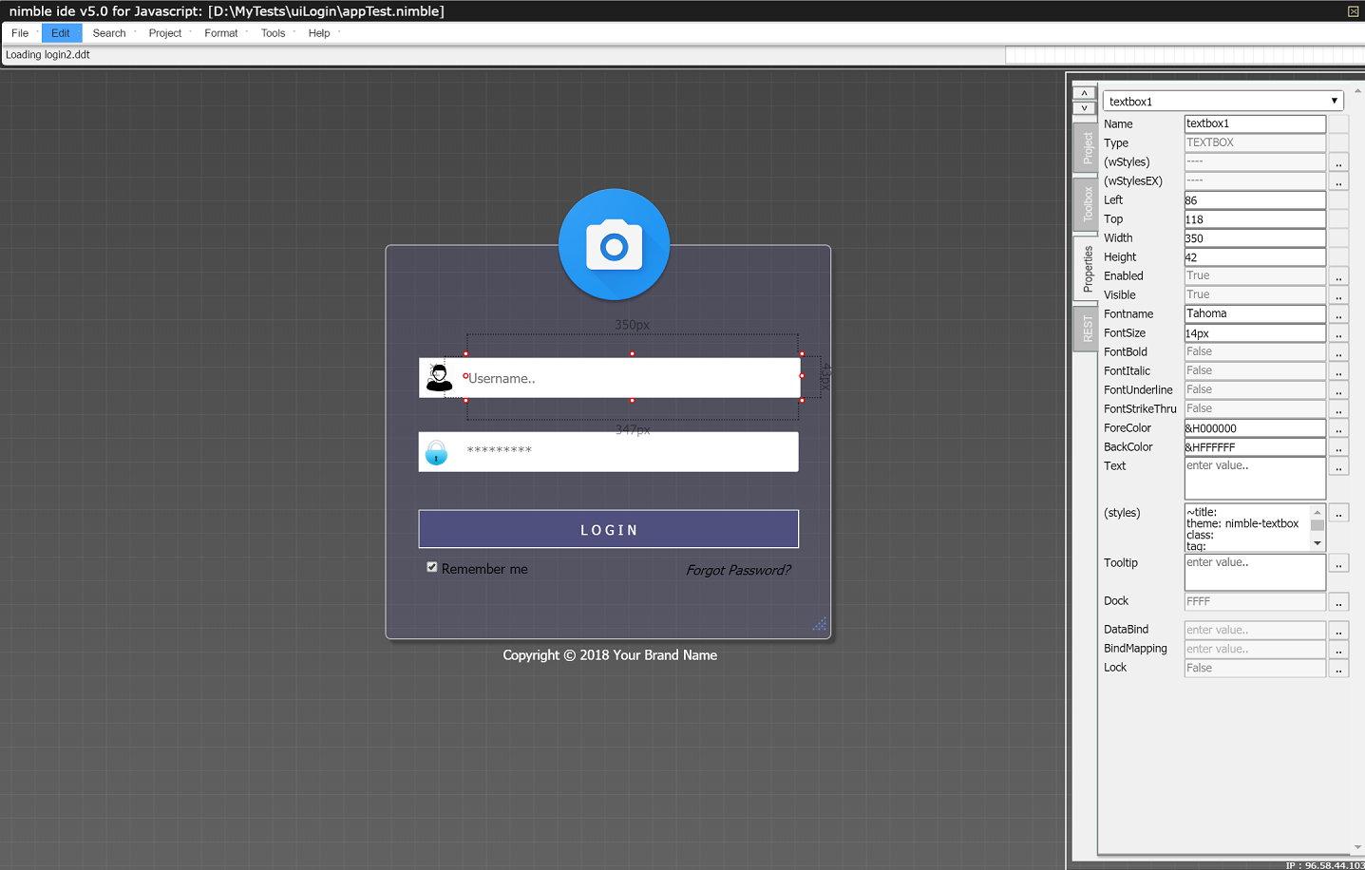Open the Project menu
This screenshot has height=870, width=1365.
pyautogui.click(x=165, y=33)
